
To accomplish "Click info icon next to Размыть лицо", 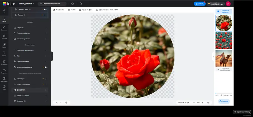I will click(x=30, y=9).
